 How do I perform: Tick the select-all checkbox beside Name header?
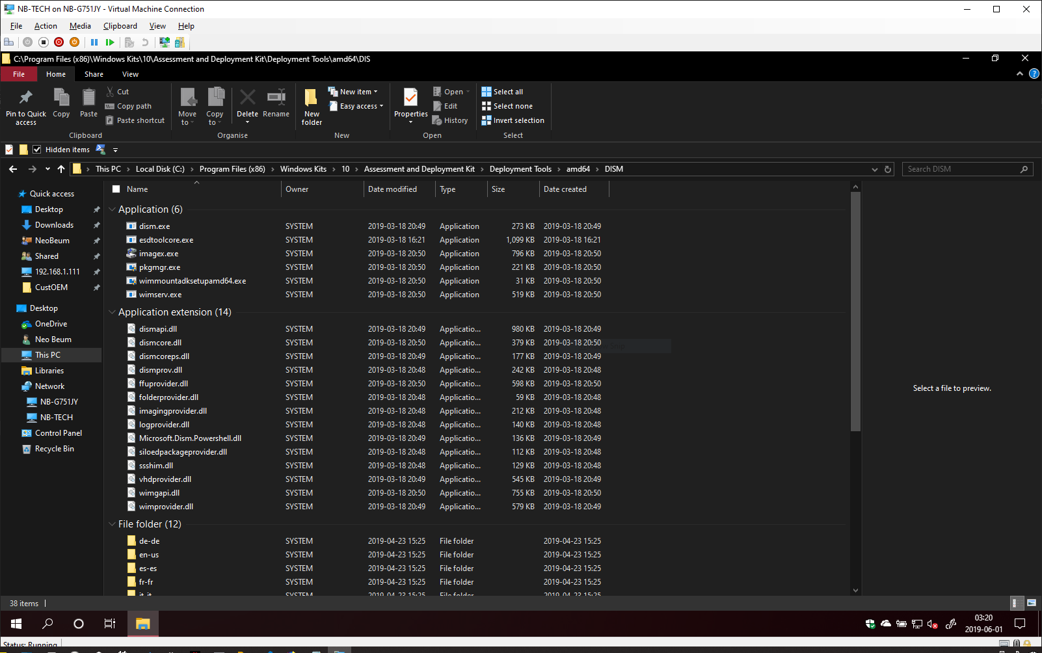(115, 189)
